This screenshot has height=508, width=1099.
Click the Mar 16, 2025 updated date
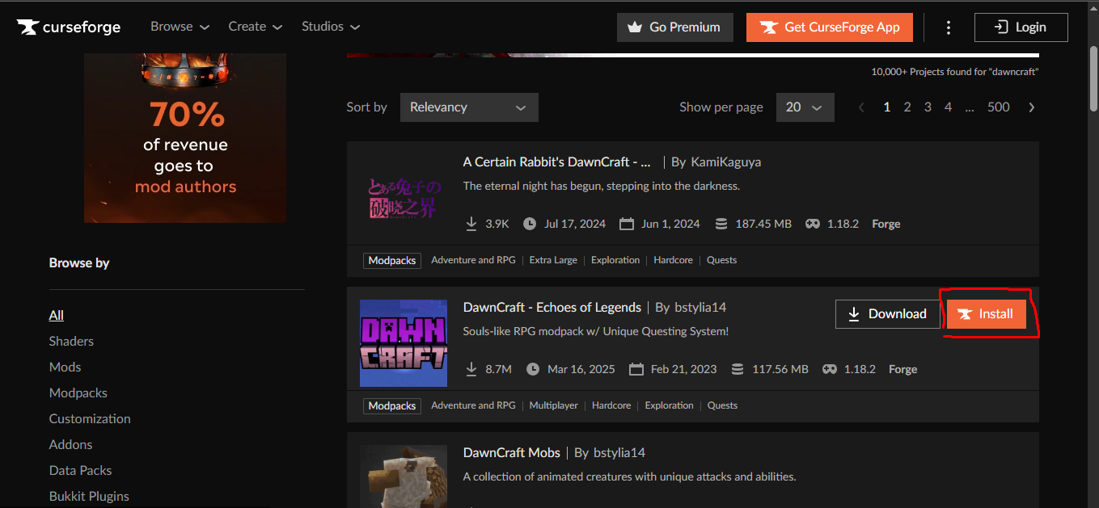tap(581, 369)
